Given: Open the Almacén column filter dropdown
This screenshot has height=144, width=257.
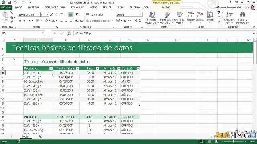Looking at the screenshot, I should coord(119,68).
